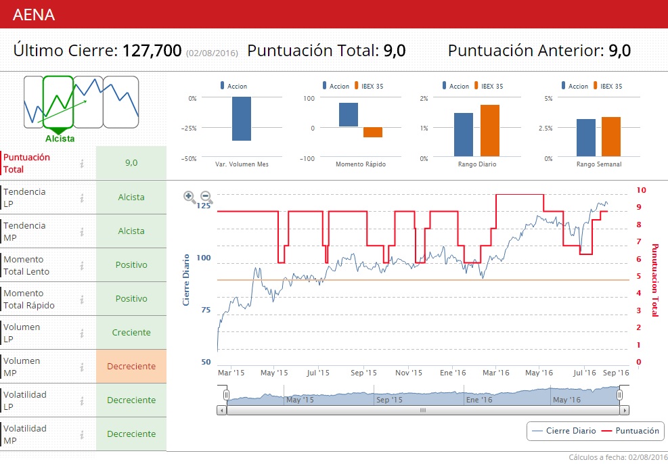Toggle Accion legend in Rango Diario chart
Image resolution: width=668 pixels, height=464 pixels.
click(455, 86)
